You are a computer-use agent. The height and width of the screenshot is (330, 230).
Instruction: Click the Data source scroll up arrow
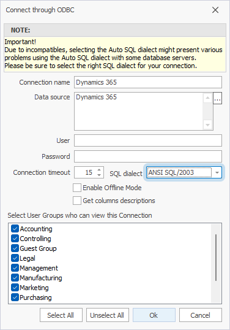(x=208, y=98)
